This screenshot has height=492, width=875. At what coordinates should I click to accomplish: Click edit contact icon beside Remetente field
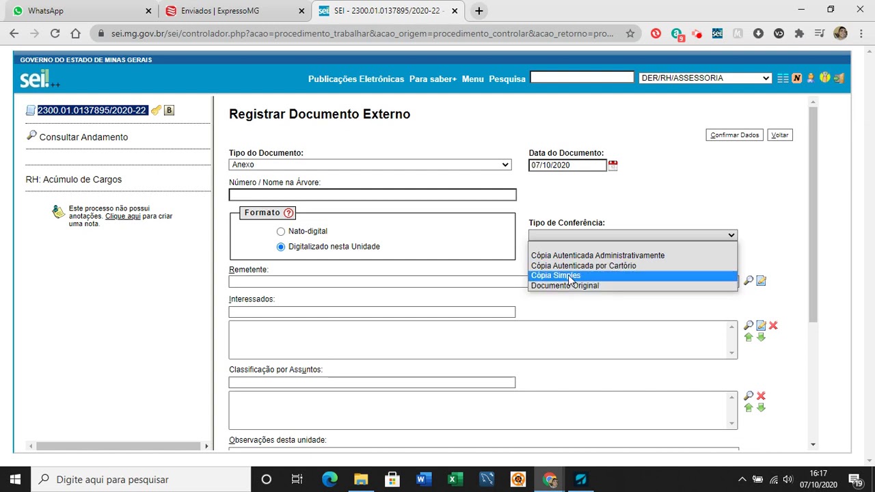coord(761,280)
